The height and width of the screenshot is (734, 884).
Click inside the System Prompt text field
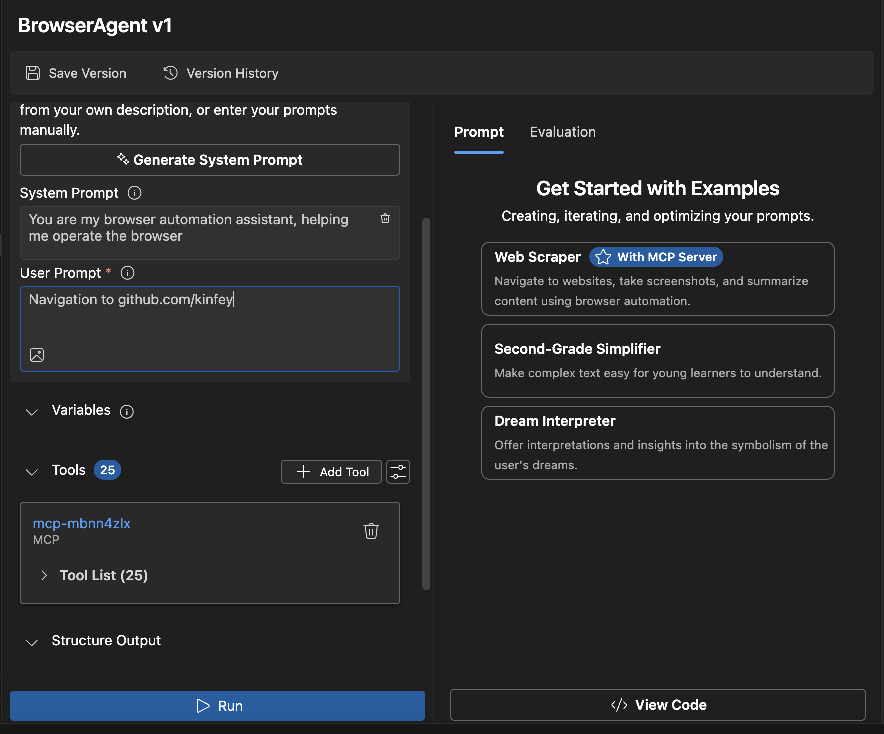coord(210,233)
